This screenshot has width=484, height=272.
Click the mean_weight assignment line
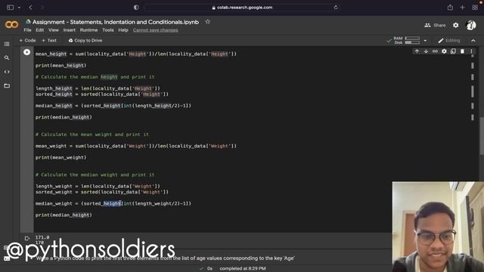coord(136,146)
